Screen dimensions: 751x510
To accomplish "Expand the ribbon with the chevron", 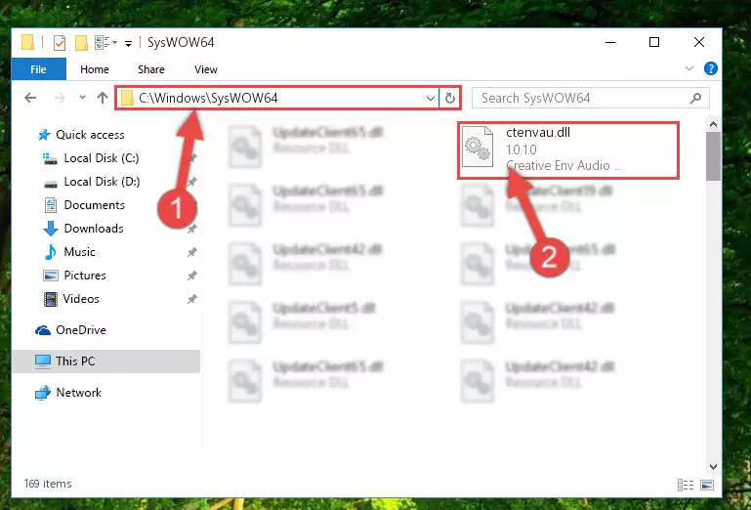I will 689,68.
